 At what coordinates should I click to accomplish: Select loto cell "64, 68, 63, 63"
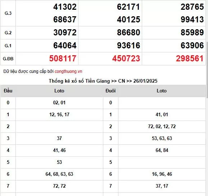(59, 174)
